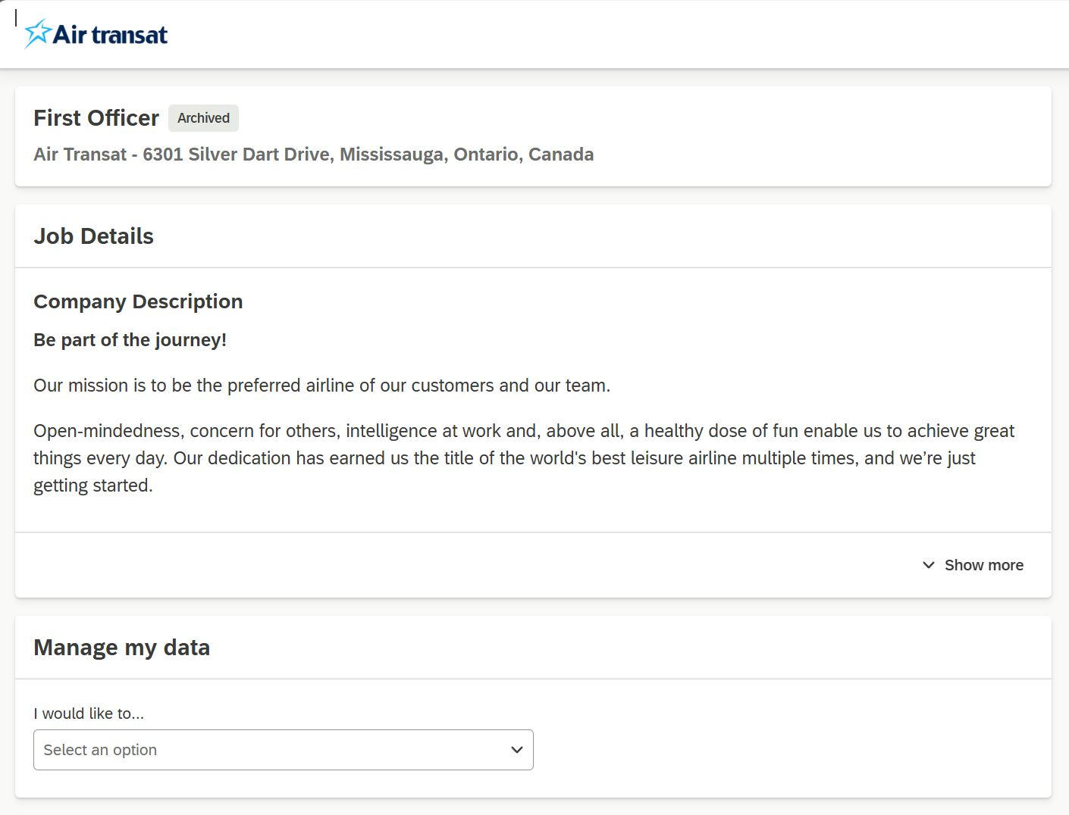Click the Silver Dart Drive address line
The image size is (1069, 815).
pos(314,155)
